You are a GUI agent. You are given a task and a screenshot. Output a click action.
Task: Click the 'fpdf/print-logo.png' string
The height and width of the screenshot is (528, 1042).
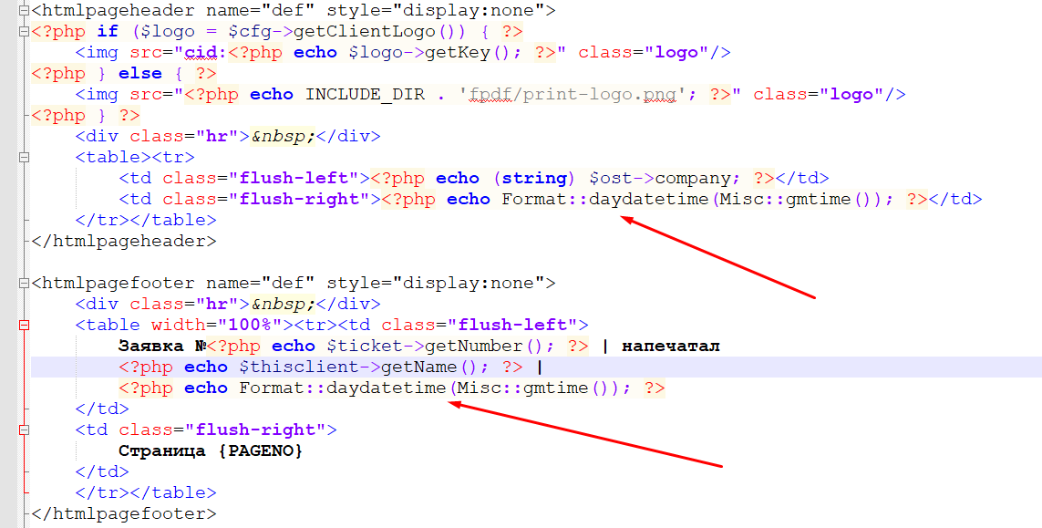(x=573, y=95)
